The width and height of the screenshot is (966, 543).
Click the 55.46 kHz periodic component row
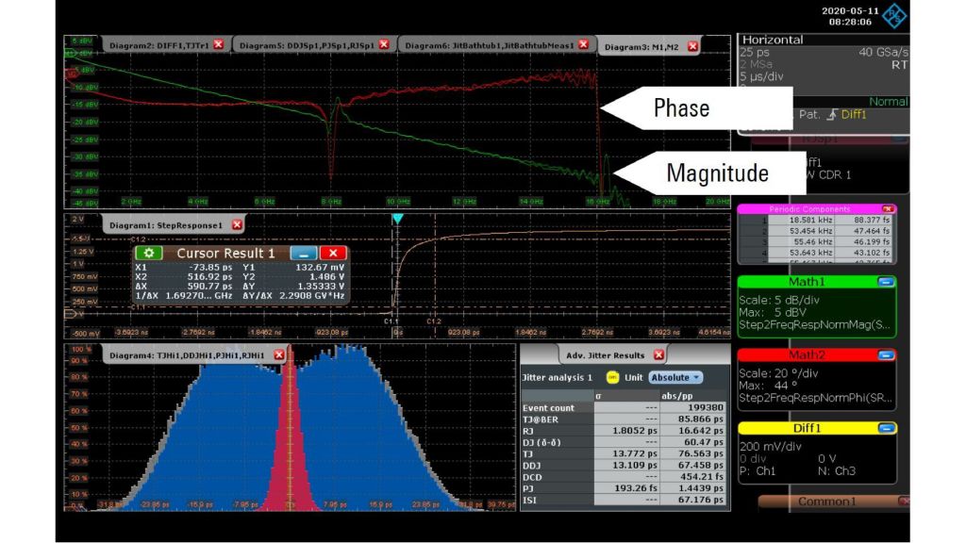coord(817,242)
